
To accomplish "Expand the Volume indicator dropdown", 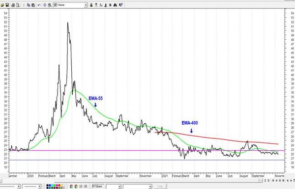I will 86,5.
